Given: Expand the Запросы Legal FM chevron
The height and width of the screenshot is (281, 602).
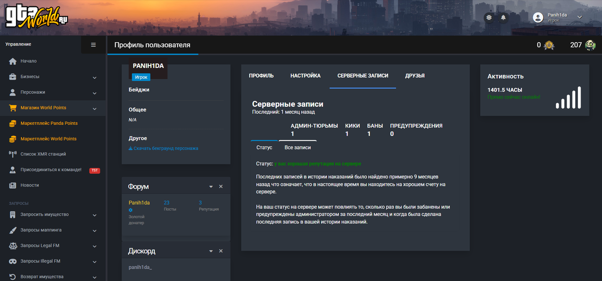Looking at the screenshot, I should coord(95,247).
